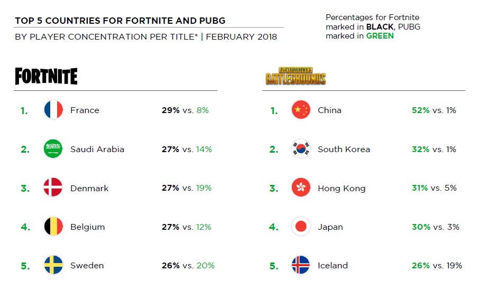479x290 pixels.
Task: Click the Hong Kong flag icon
Action: click(301, 188)
